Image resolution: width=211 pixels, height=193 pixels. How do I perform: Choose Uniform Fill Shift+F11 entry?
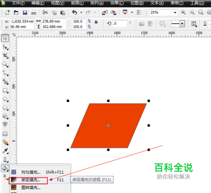(x=40, y=172)
